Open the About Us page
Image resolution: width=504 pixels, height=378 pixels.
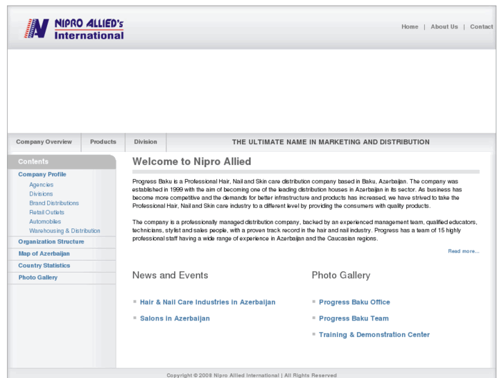[444, 26]
